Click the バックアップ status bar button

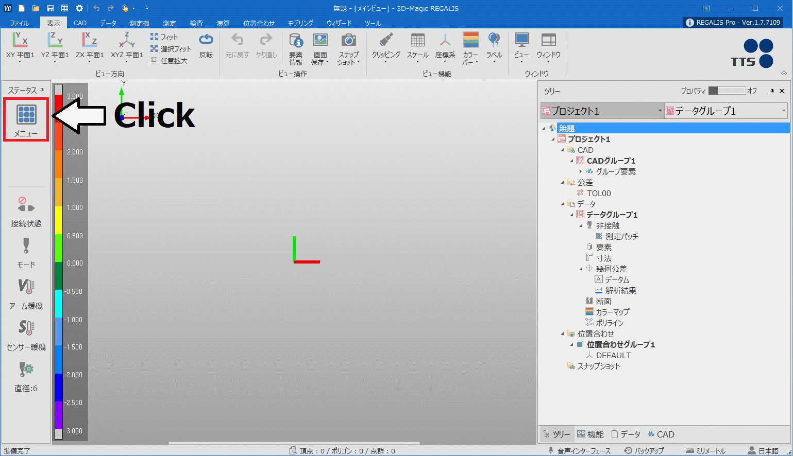click(644, 451)
